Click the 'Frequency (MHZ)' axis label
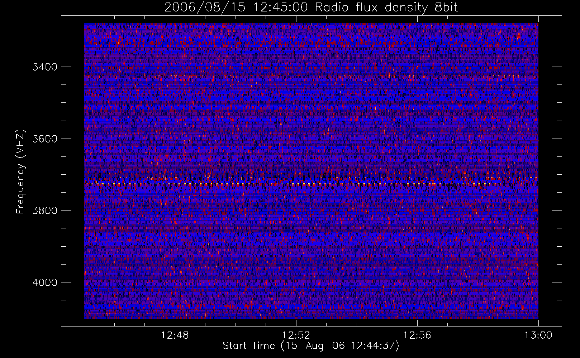Image resolution: width=580 pixels, height=358 pixels. (21, 172)
